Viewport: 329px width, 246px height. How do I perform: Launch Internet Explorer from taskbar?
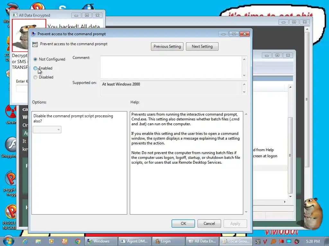(25, 241)
